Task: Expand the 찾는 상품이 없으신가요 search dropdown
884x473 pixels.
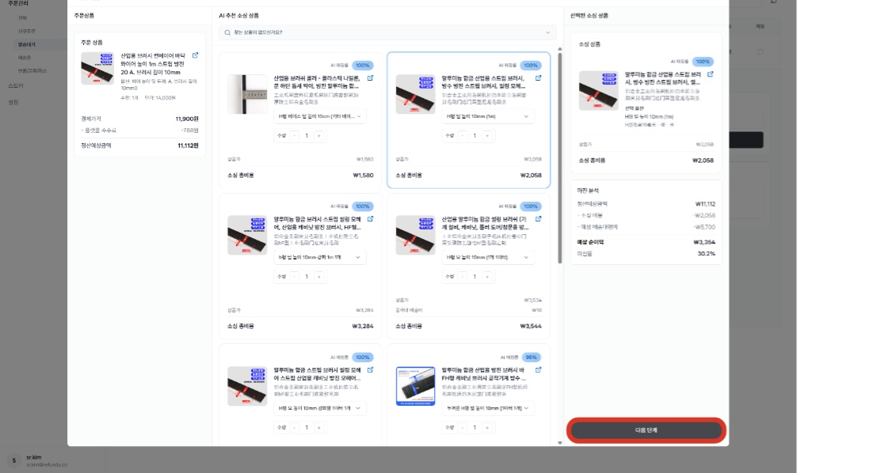Action: pos(547,32)
